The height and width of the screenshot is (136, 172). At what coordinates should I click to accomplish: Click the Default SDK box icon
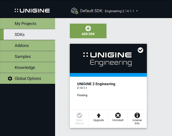(74, 11)
